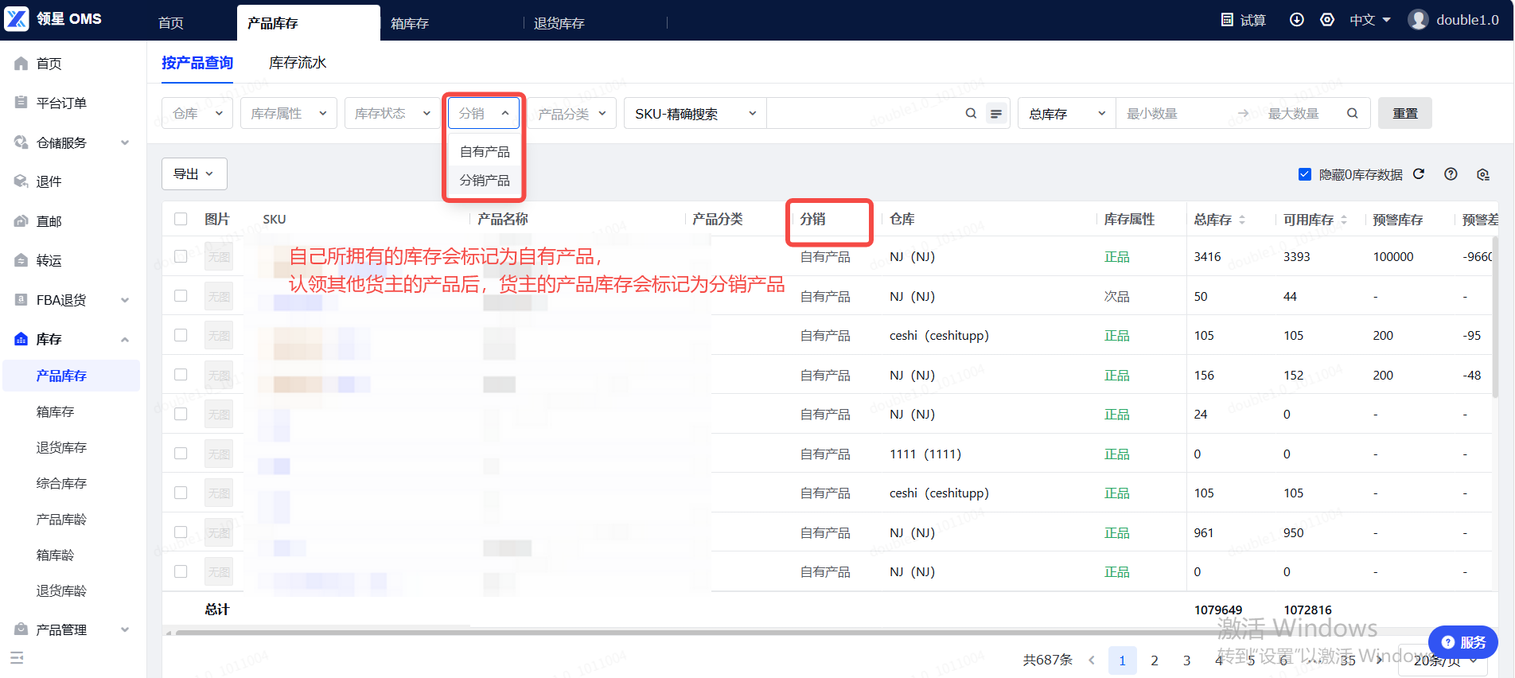Open the 库存状态 filter dropdown

(392, 113)
